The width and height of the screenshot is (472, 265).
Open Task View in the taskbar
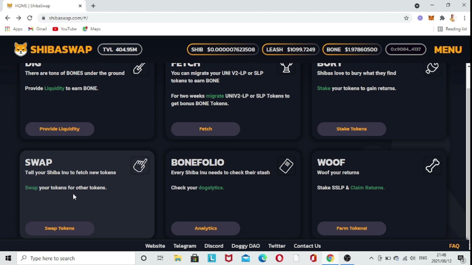[160, 258]
